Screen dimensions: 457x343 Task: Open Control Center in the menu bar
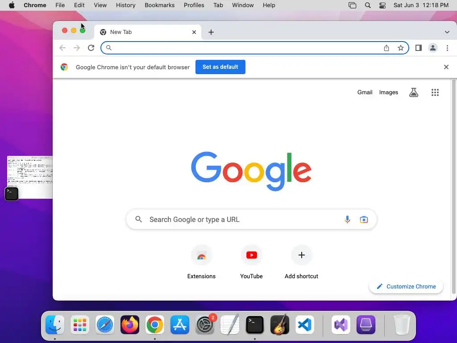coord(382,5)
